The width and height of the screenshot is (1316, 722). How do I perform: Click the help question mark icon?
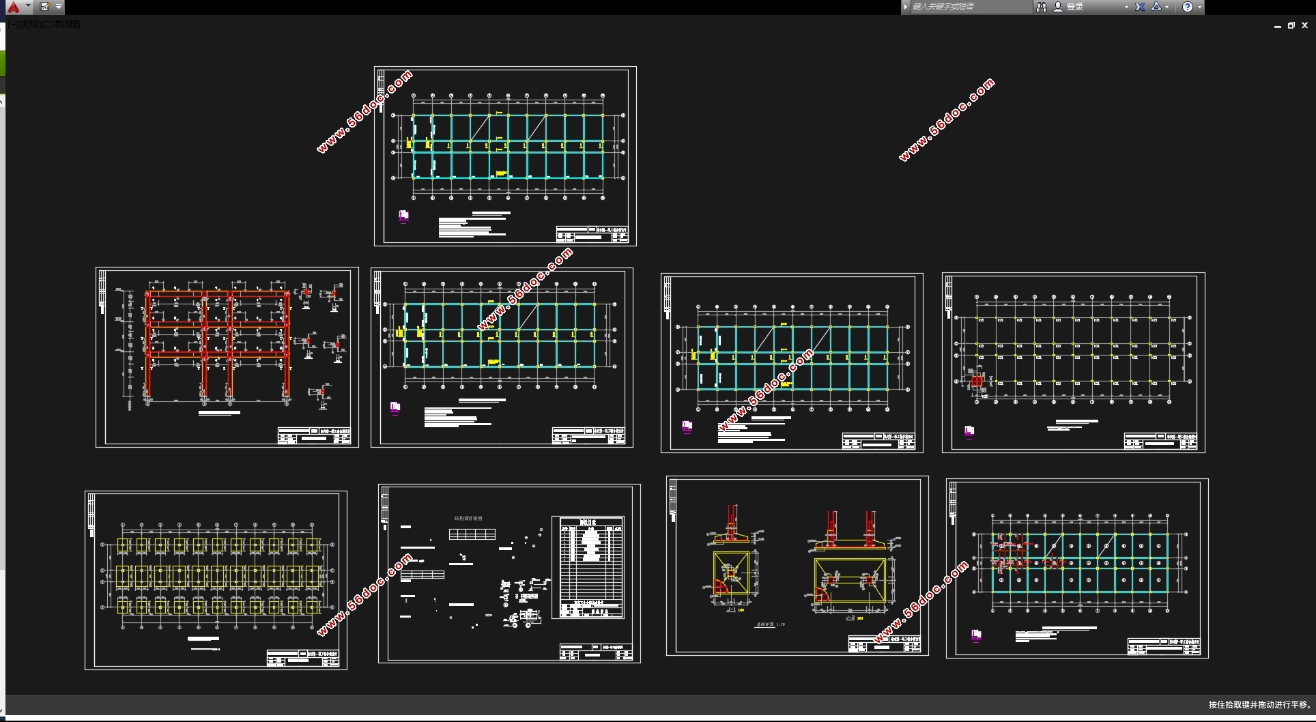coord(1188,7)
